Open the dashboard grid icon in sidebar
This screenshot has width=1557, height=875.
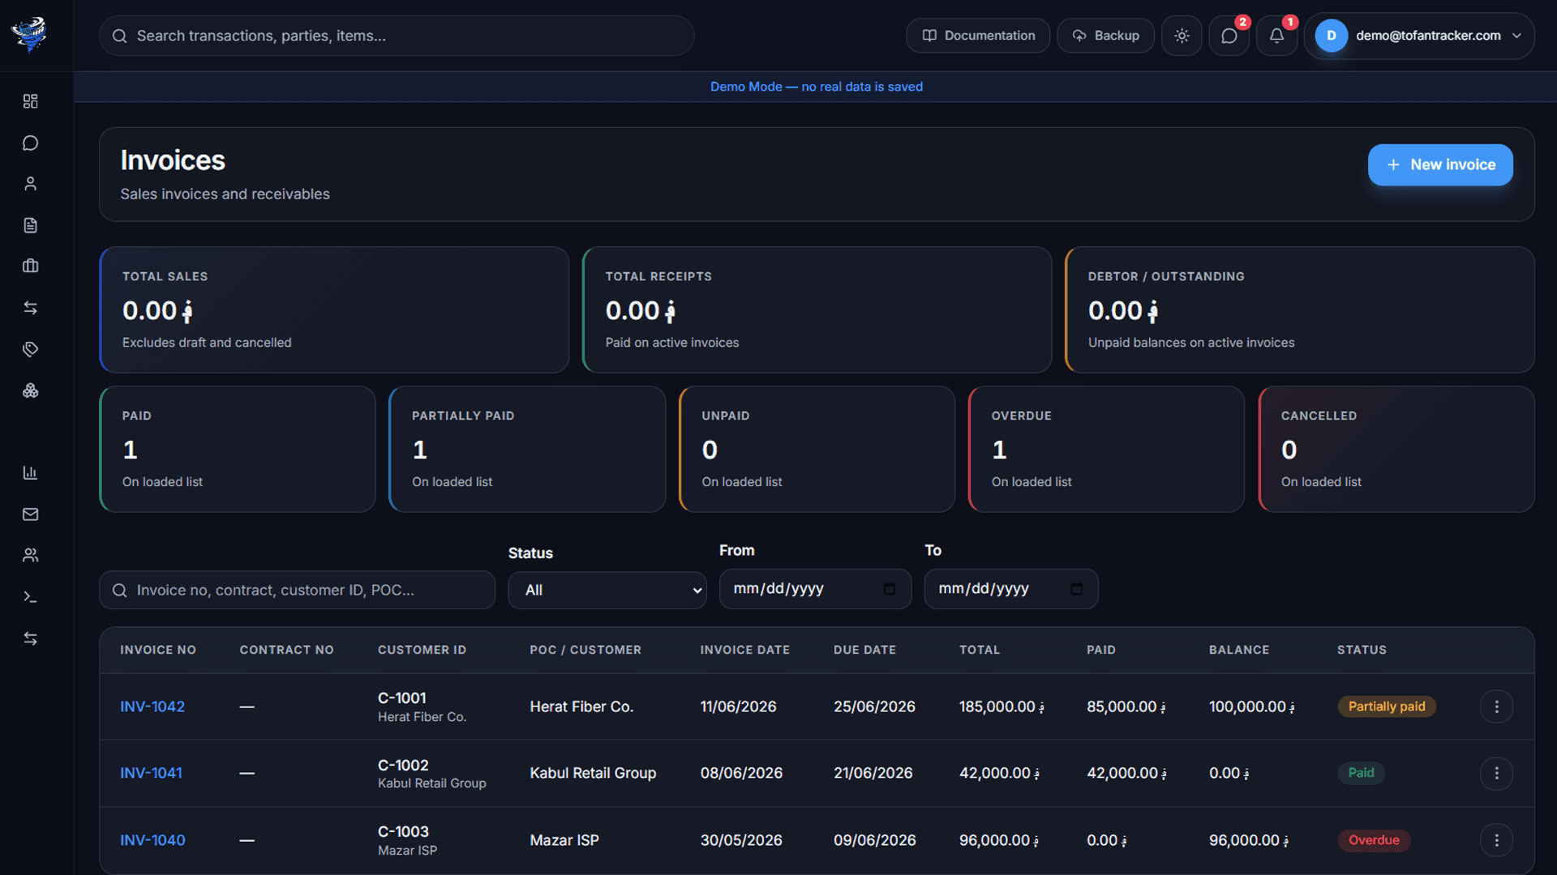pyautogui.click(x=30, y=101)
